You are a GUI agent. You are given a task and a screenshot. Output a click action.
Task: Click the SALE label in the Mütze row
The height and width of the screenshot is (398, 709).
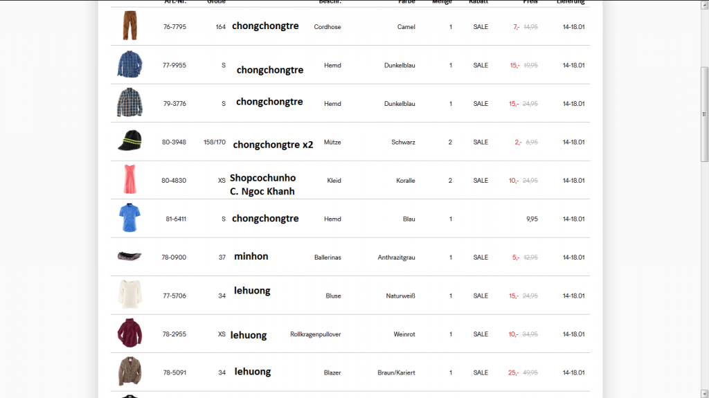tap(481, 142)
